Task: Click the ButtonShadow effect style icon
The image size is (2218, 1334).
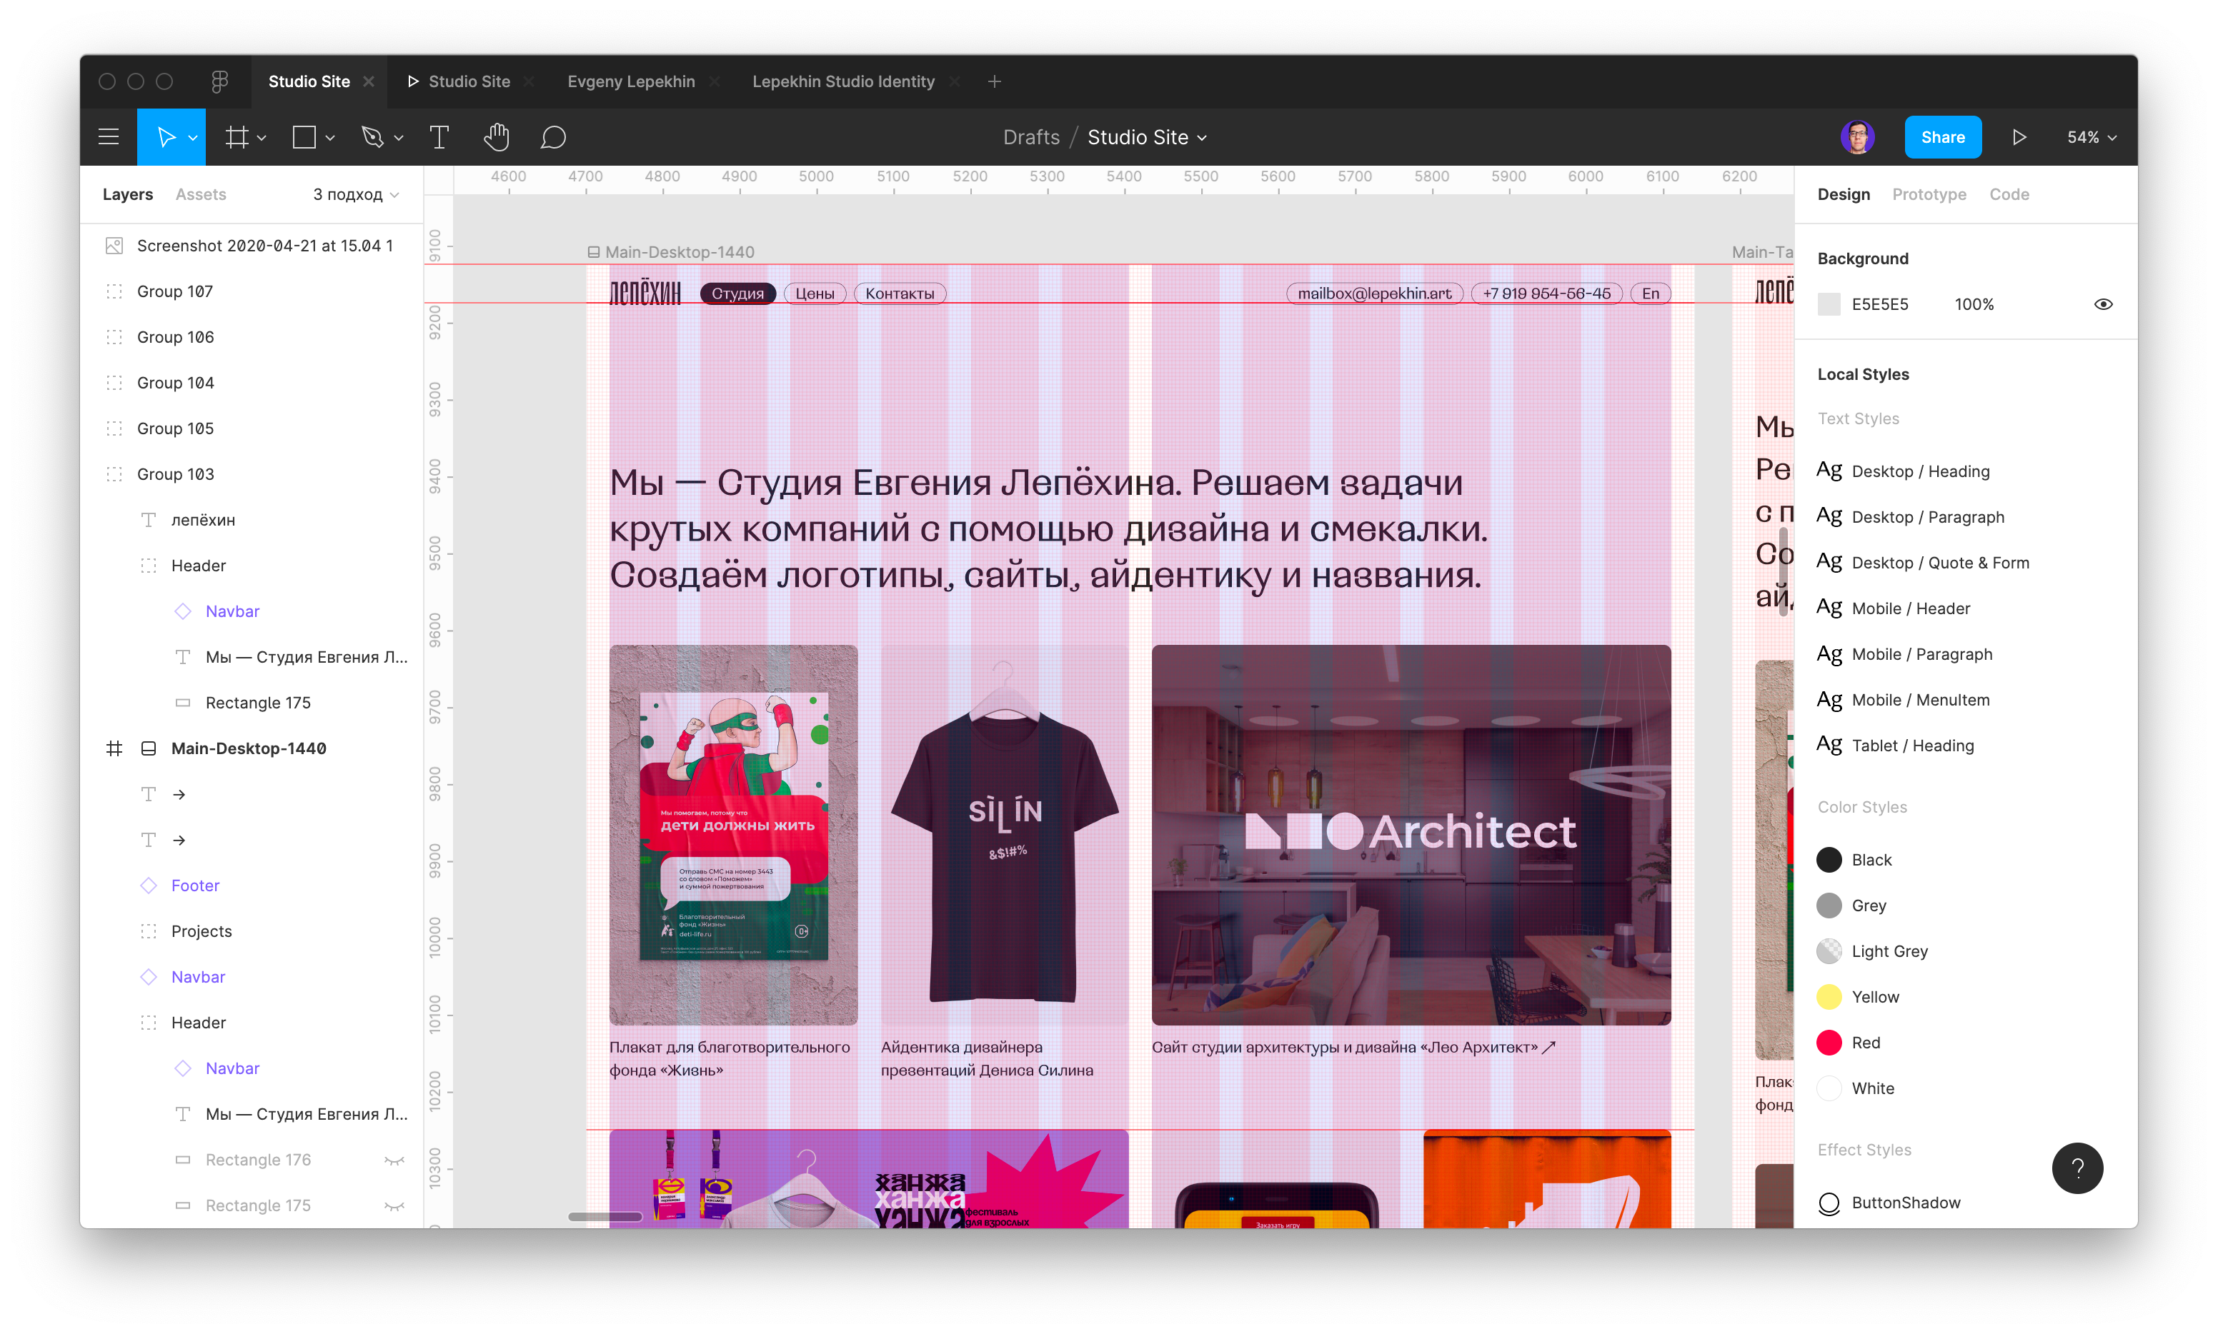Action: coord(1829,1203)
